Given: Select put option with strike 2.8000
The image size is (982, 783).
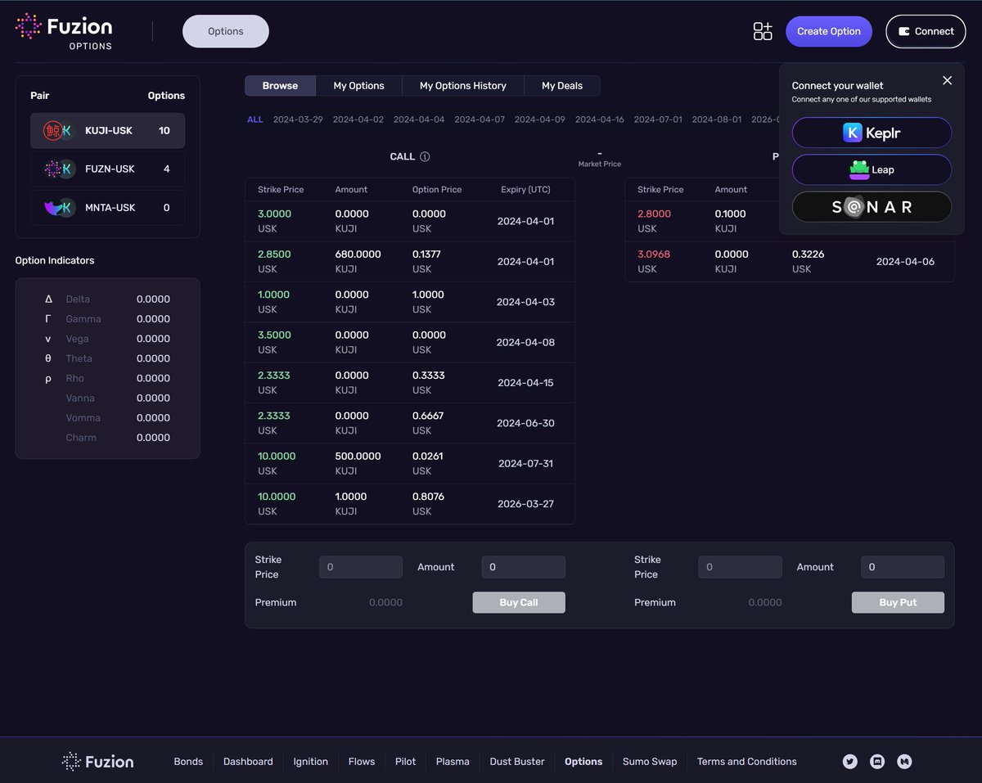Looking at the screenshot, I should pos(702,221).
